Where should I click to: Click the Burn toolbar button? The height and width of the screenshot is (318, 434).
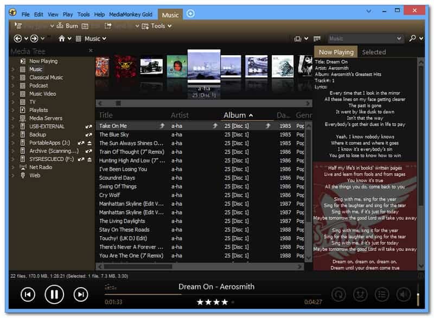point(67,25)
